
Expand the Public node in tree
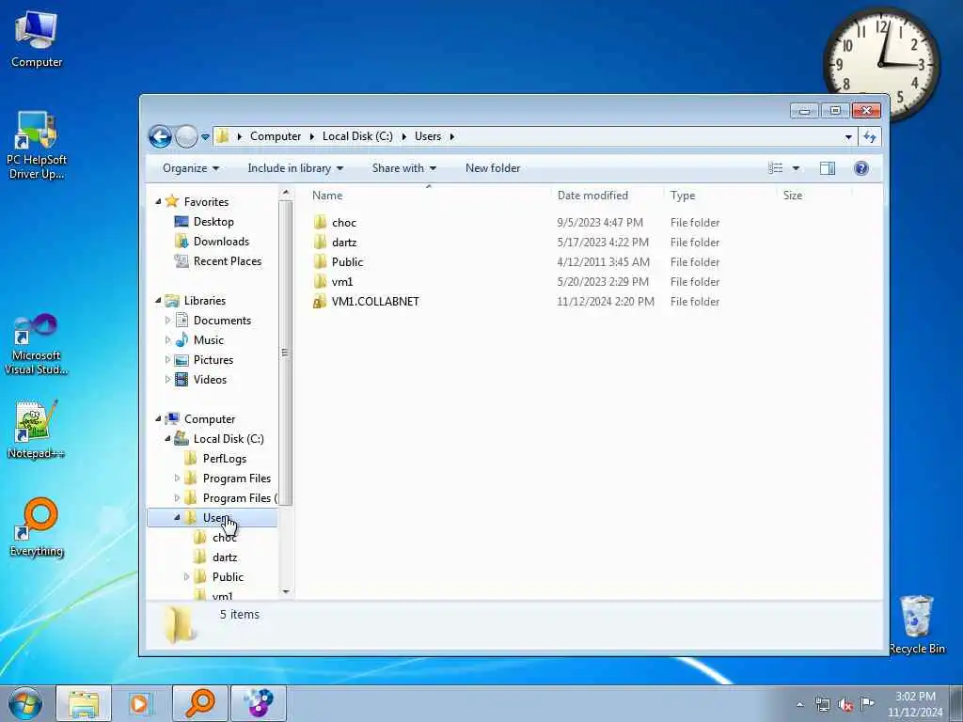point(187,576)
